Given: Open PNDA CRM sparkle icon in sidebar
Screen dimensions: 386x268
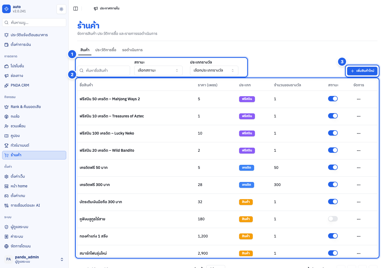Looking at the screenshot, I should click(x=6, y=85).
